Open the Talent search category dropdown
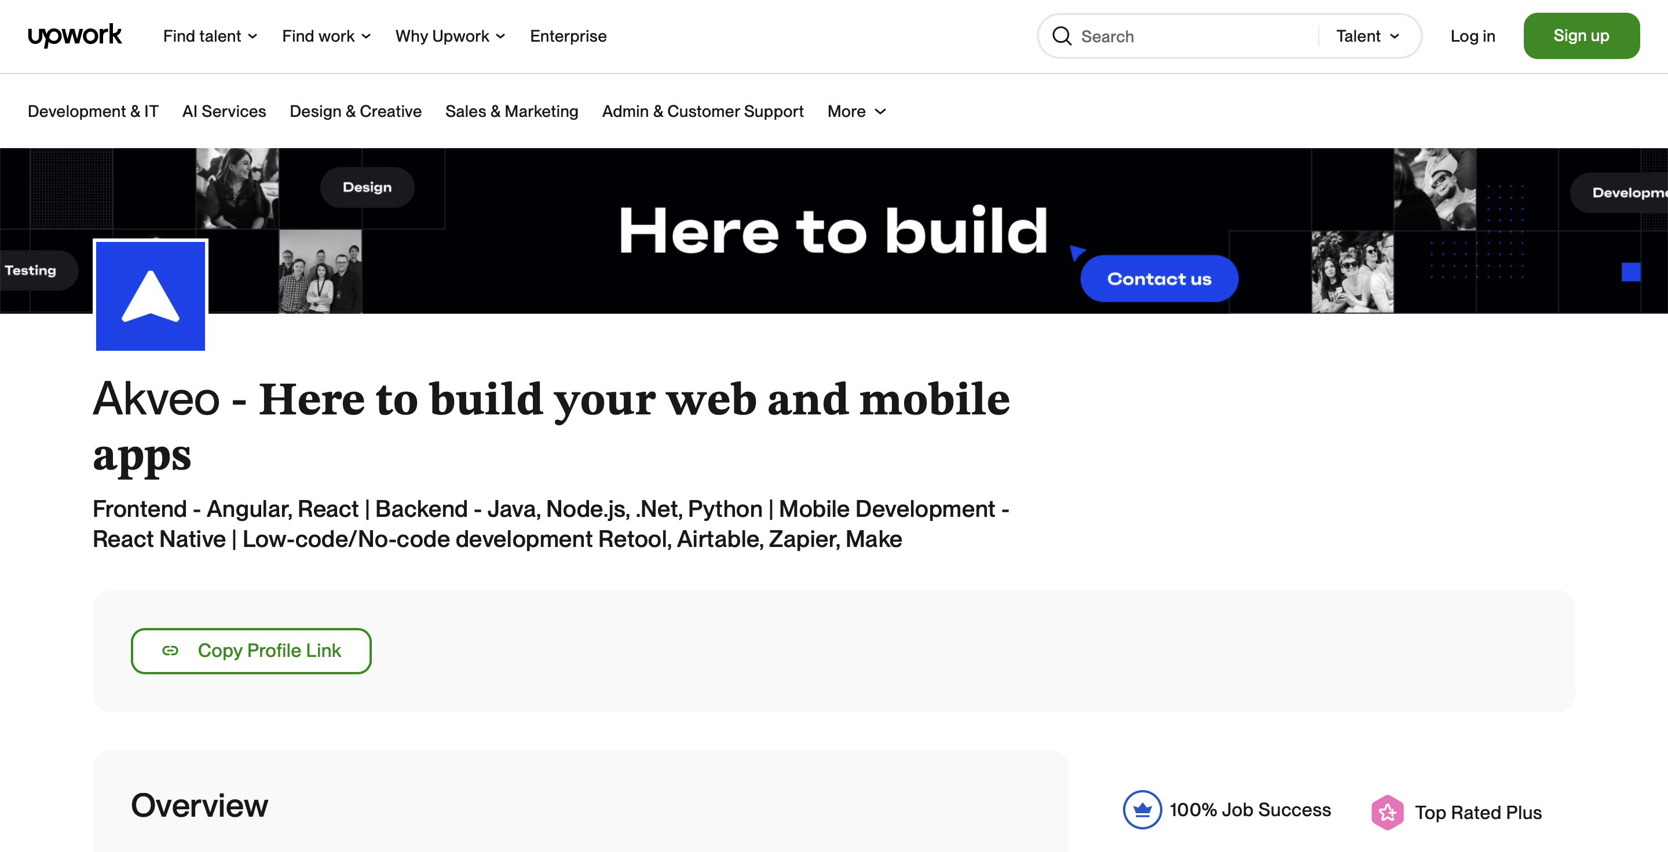Image resolution: width=1668 pixels, height=852 pixels. click(1368, 36)
